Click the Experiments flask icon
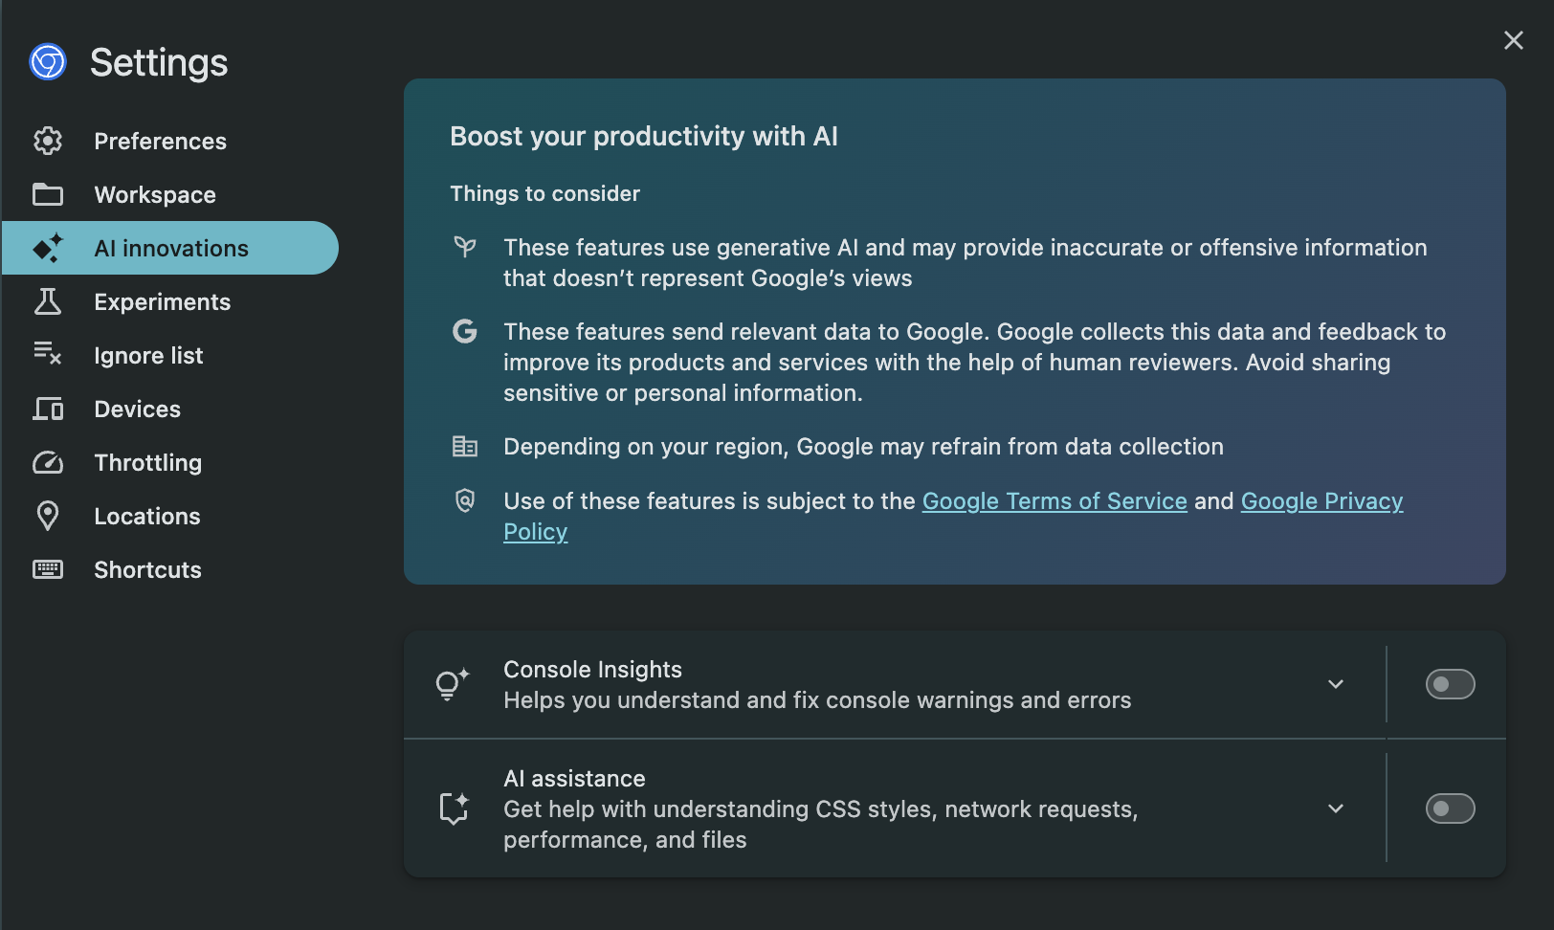Image resolution: width=1554 pixels, height=930 pixels. (48, 301)
